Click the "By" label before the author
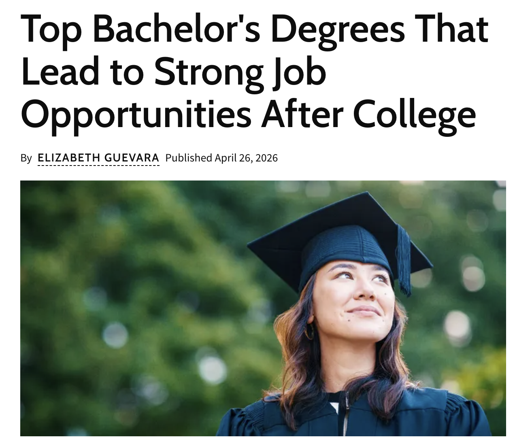 click(x=26, y=157)
